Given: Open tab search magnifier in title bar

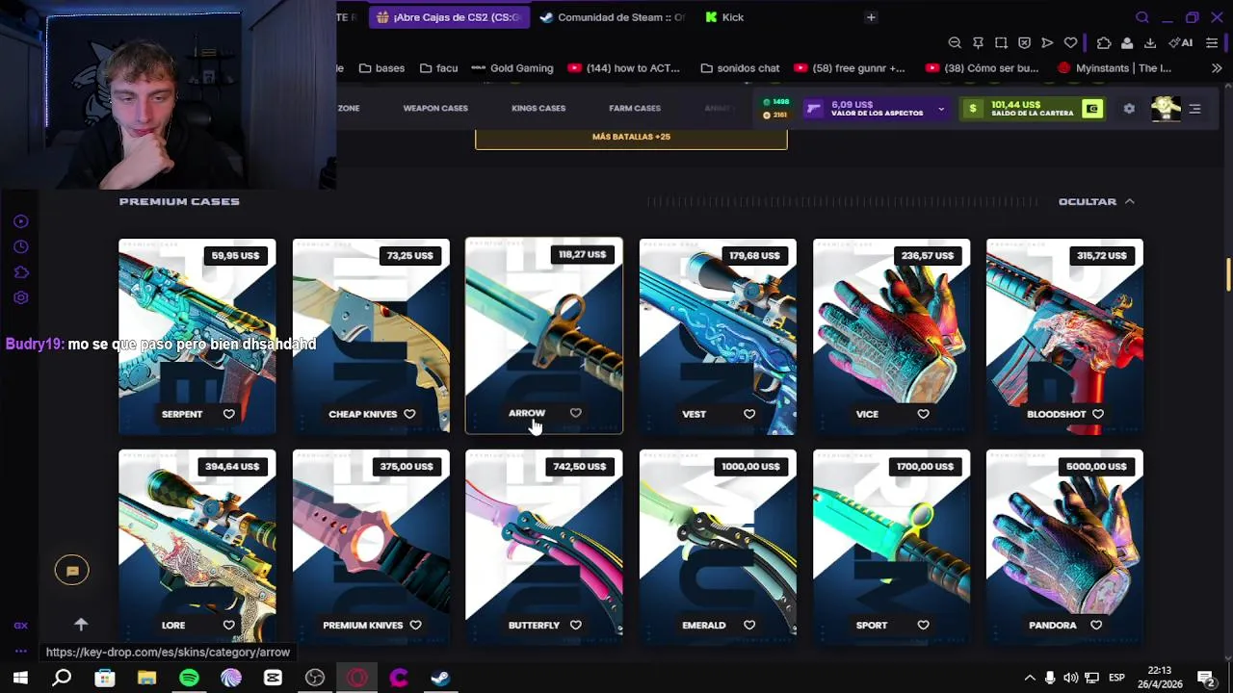Looking at the screenshot, I should pos(1142,17).
